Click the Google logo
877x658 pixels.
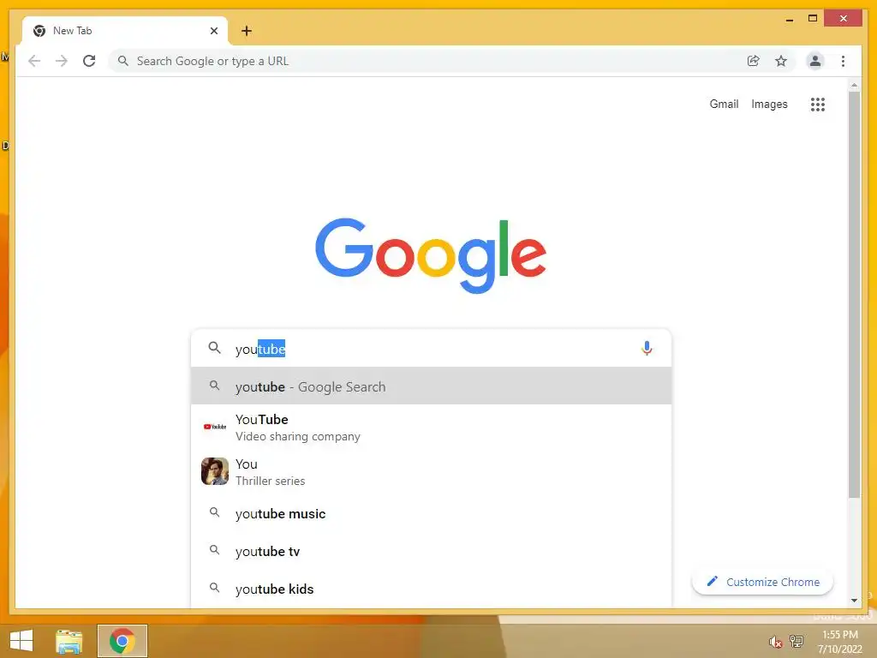click(431, 255)
